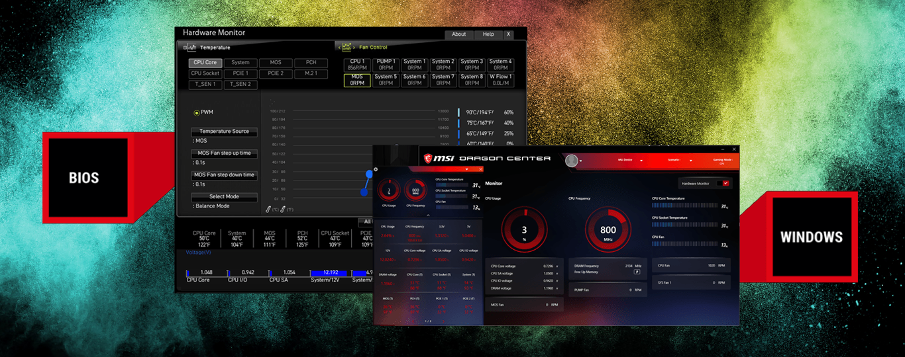Open the dropdown arrow beside the user avatar
The image size is (905, 357).
(581, 161)
